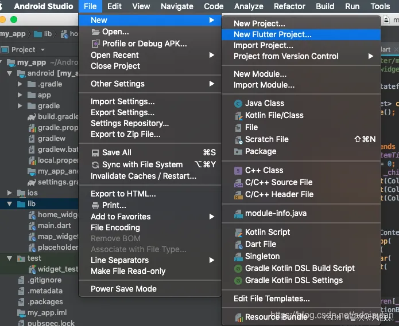The width and height of the screenshot is (399, 326).
Task: Open the Android Studio application menu
Action: click(44, 6)
